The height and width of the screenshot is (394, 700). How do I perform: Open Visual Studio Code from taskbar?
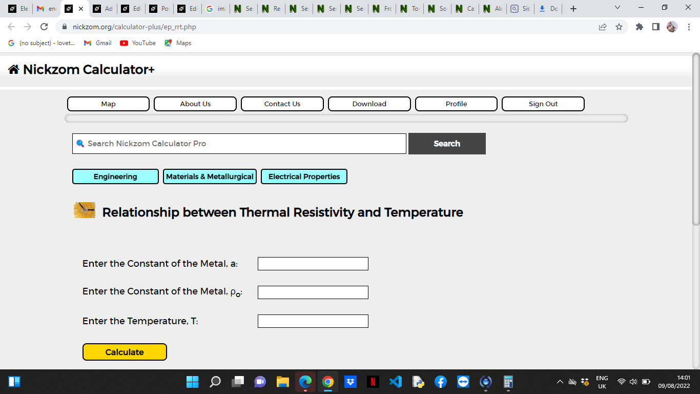tap(396, 382)
